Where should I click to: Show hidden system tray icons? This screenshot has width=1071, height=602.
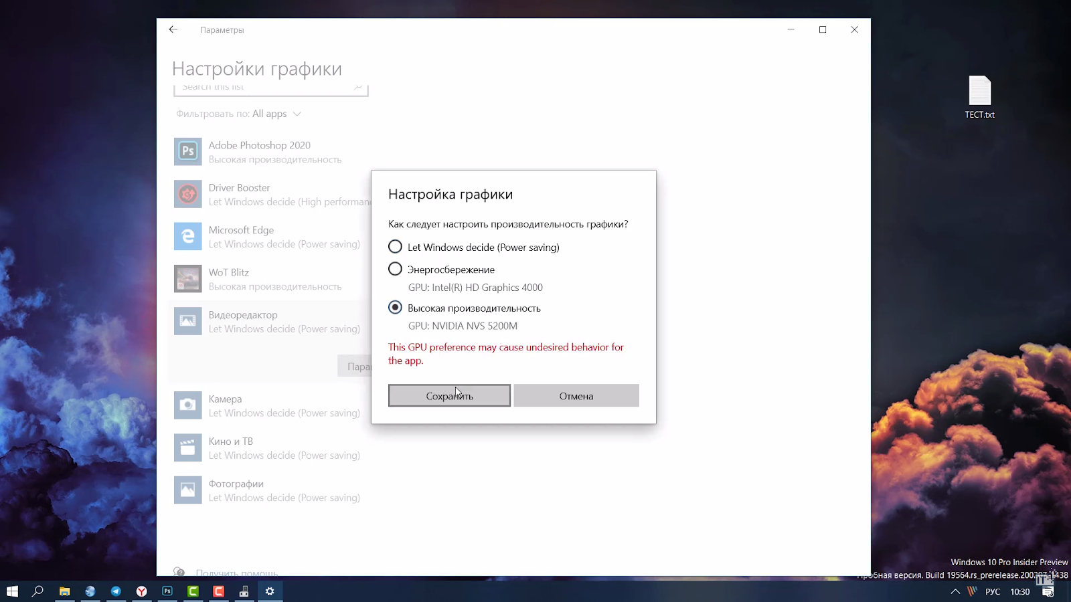[x=955, y=591]
